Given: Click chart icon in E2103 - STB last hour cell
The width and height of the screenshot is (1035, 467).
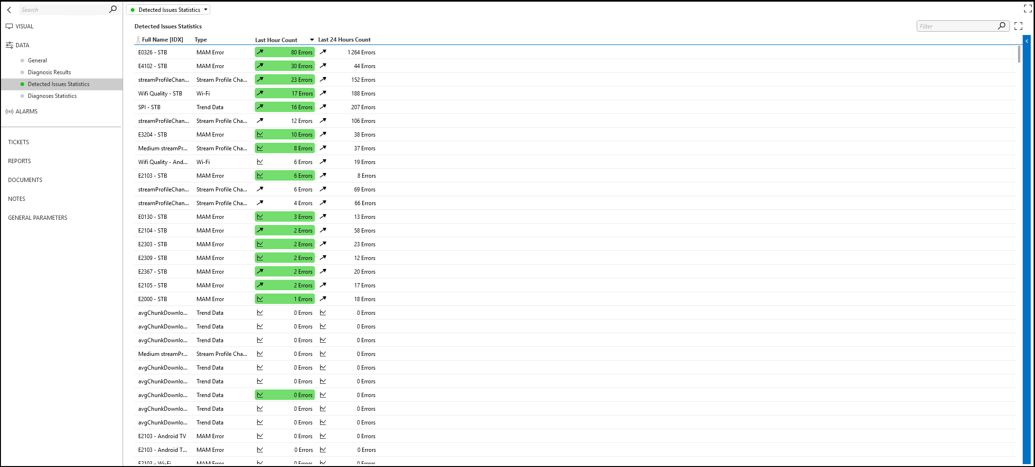Looking at the screenshot, I should [x=260, y=175].
